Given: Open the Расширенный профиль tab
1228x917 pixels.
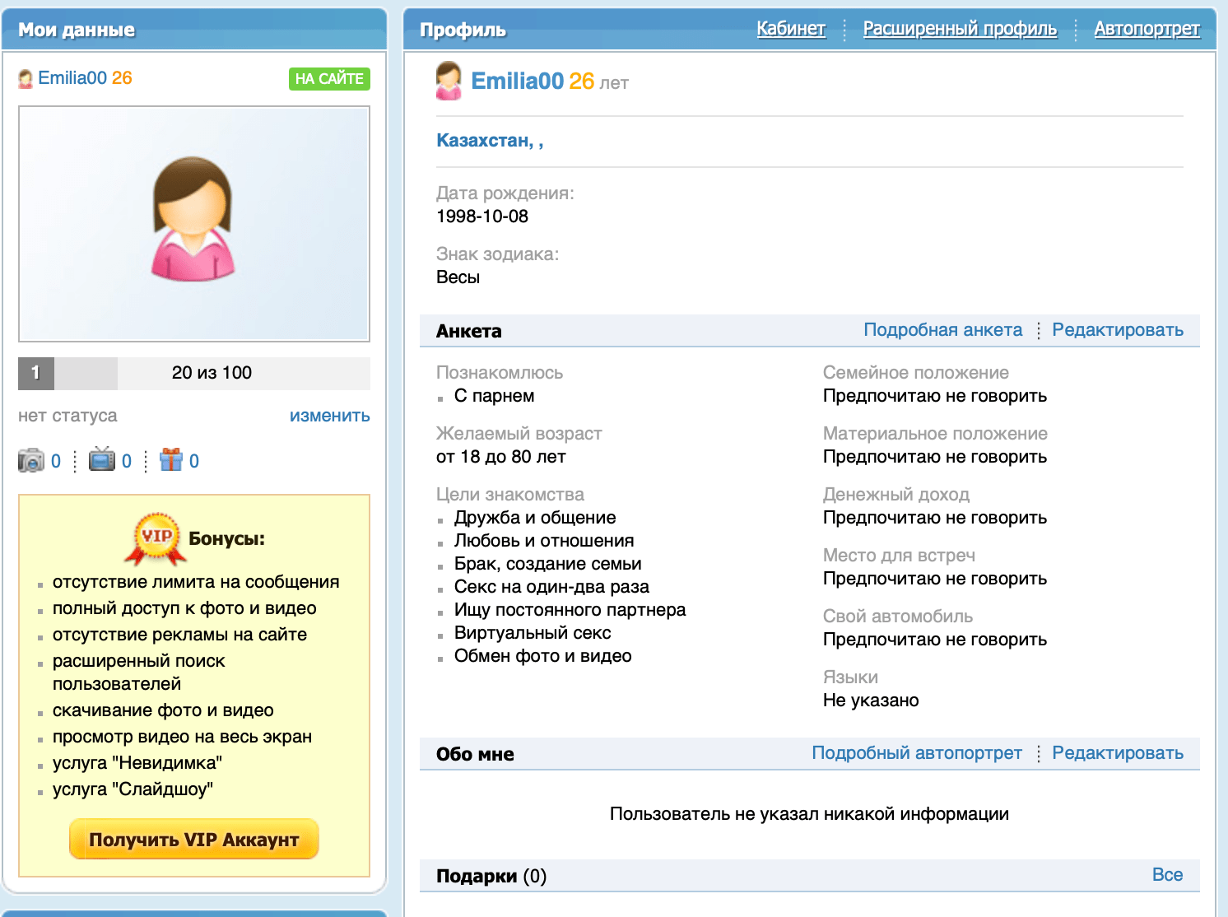Looking at the screenshot, I should pyautogui.click(x=960, y=29).
